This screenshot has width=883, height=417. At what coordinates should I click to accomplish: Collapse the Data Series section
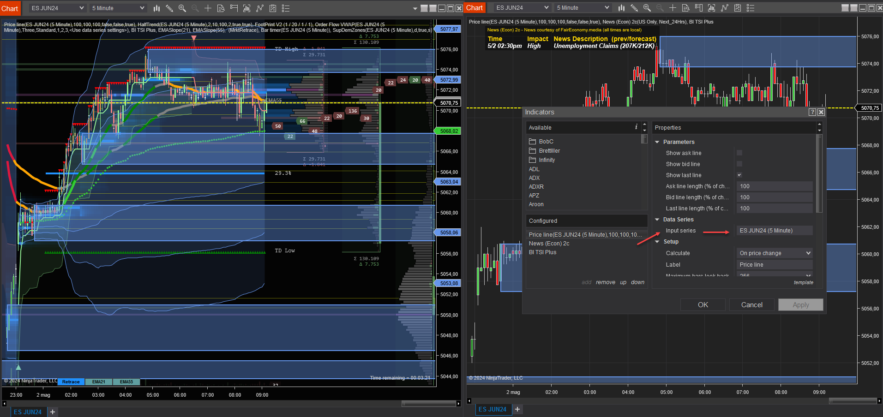[x=657, y=220]
